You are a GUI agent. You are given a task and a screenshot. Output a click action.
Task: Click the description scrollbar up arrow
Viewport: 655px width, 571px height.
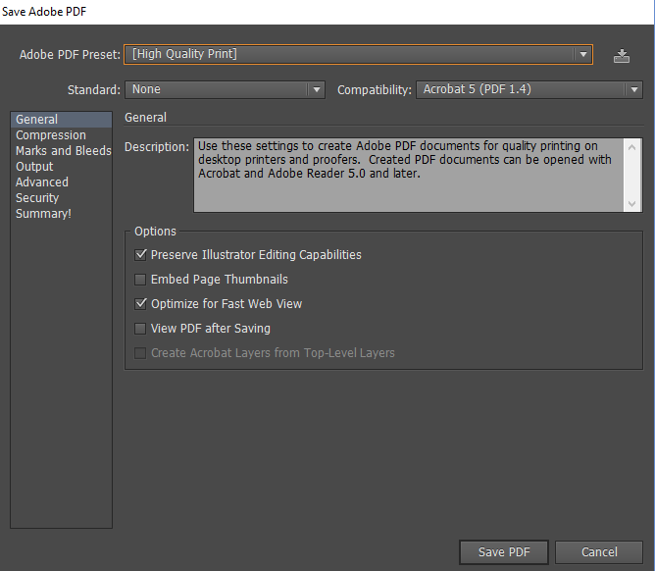tap(632, 147)
